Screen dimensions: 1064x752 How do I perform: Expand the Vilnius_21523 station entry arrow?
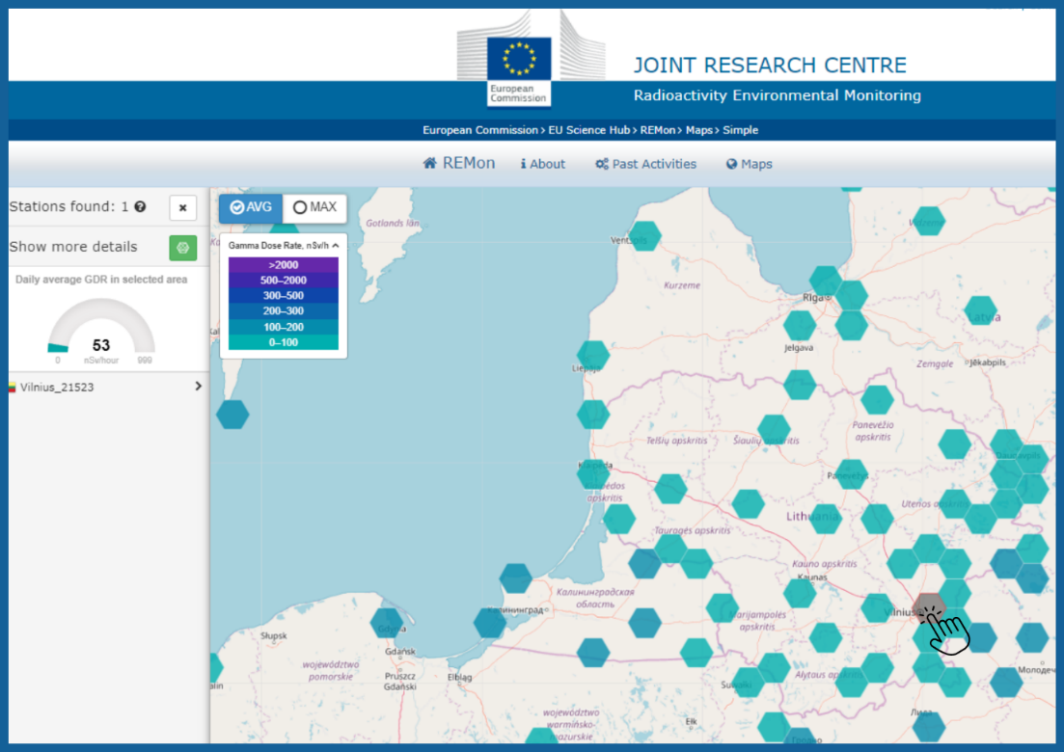click(198, 386)
